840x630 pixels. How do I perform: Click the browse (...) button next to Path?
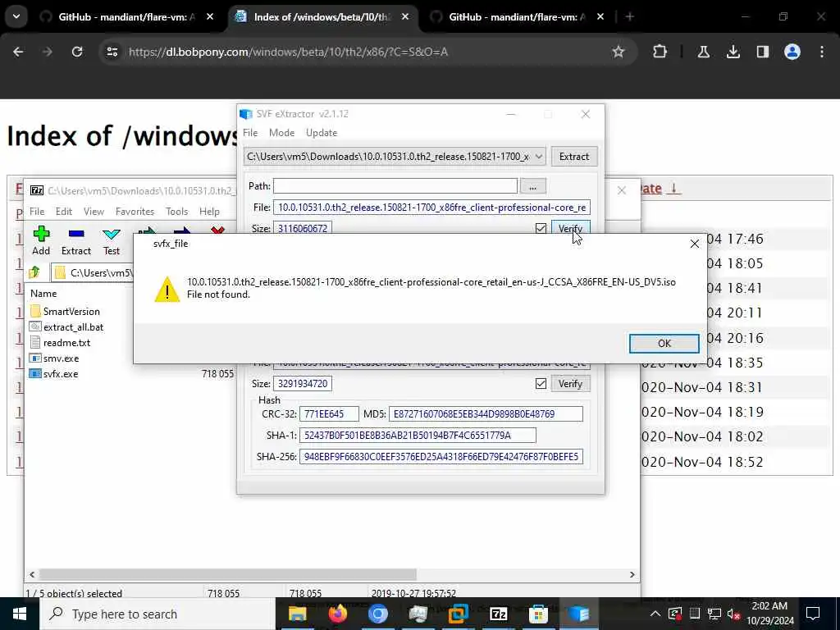(532, 186)
